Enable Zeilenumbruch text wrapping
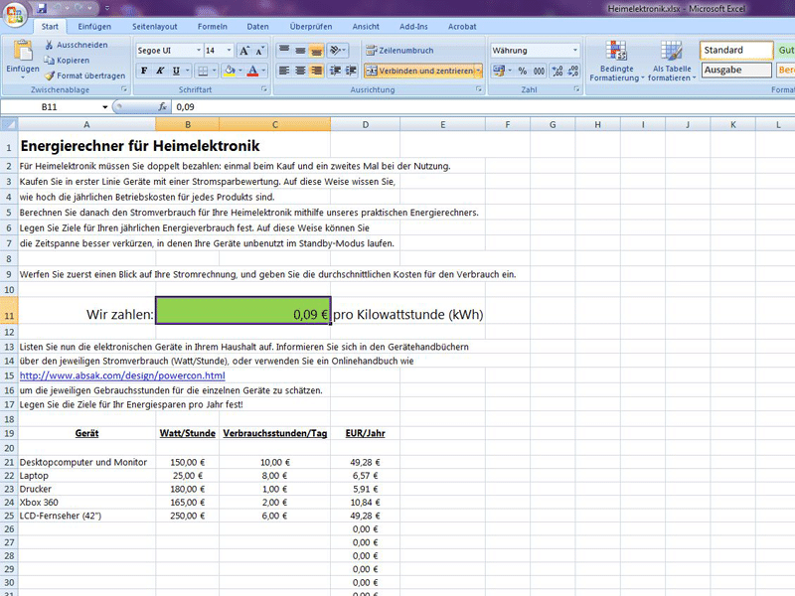Viewport: 795px width, 596px height. point(400,51)
